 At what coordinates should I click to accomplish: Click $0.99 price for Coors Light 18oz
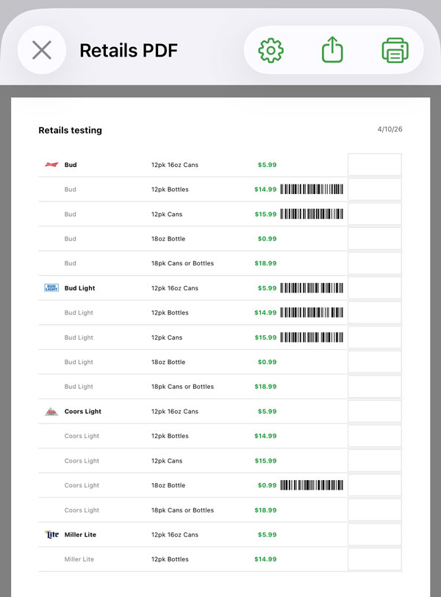point(267,485)
